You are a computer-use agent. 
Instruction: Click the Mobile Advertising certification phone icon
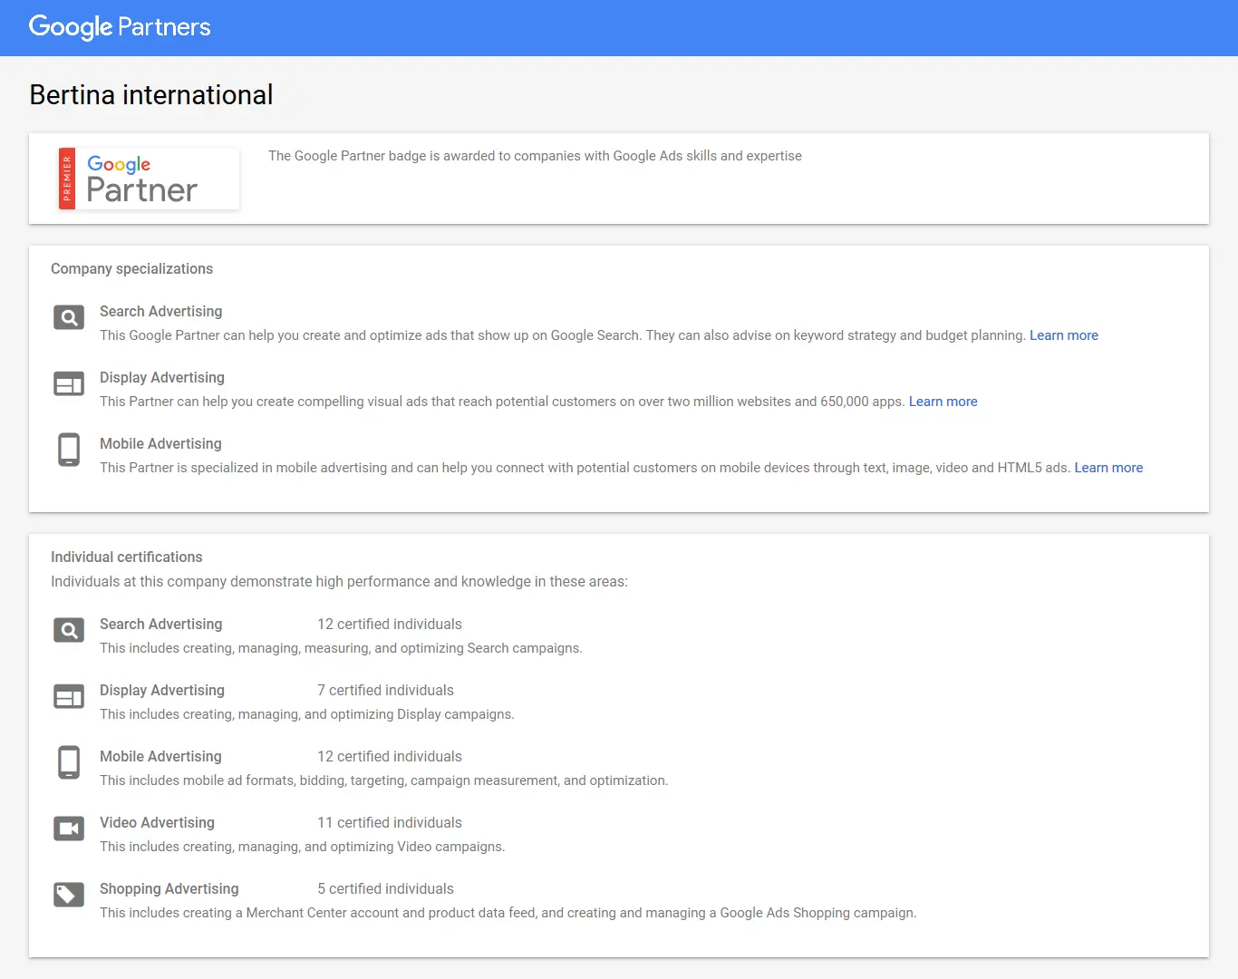[x=69, y=762]
